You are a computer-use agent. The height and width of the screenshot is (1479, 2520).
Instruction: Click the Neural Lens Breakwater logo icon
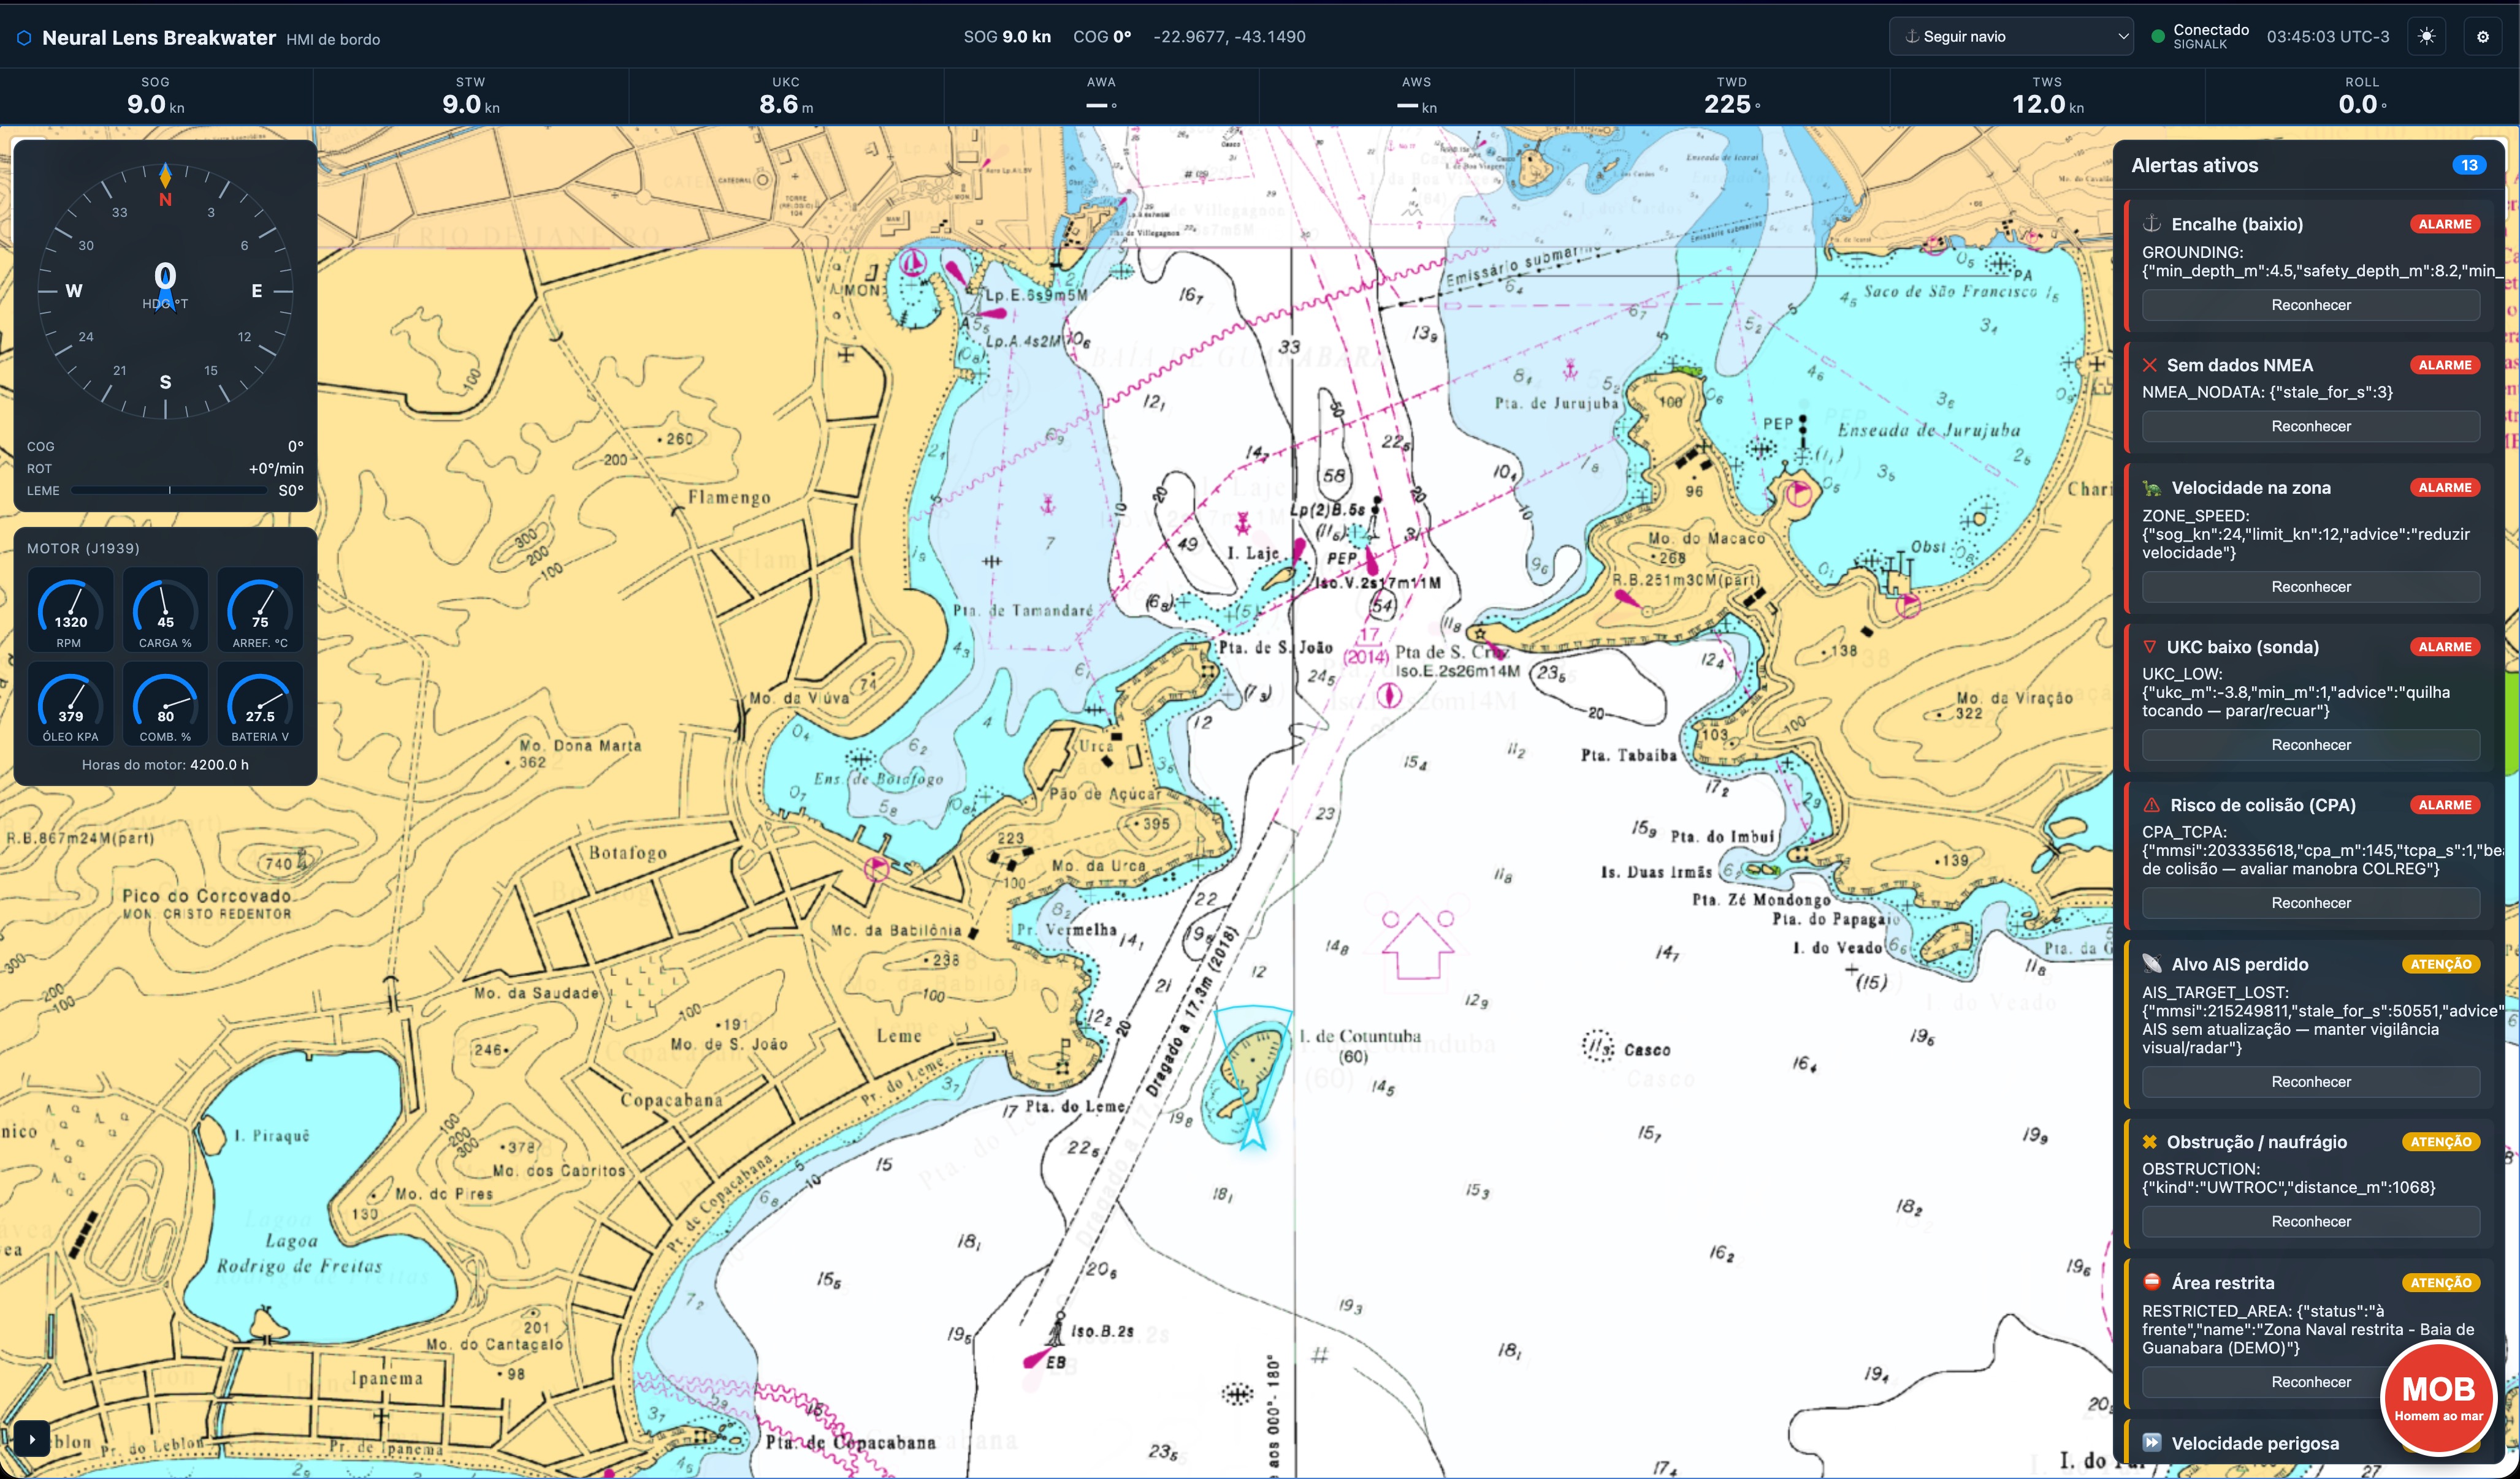click(x=24, y=38)
